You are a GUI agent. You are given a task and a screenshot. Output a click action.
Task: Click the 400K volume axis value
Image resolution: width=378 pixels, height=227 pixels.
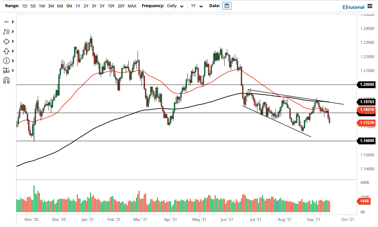pos(365,183)
